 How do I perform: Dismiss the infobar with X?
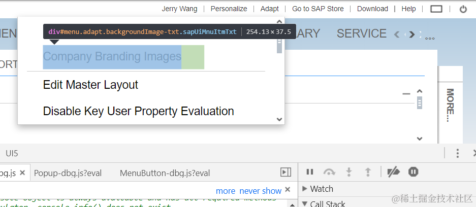pos(288,190)
